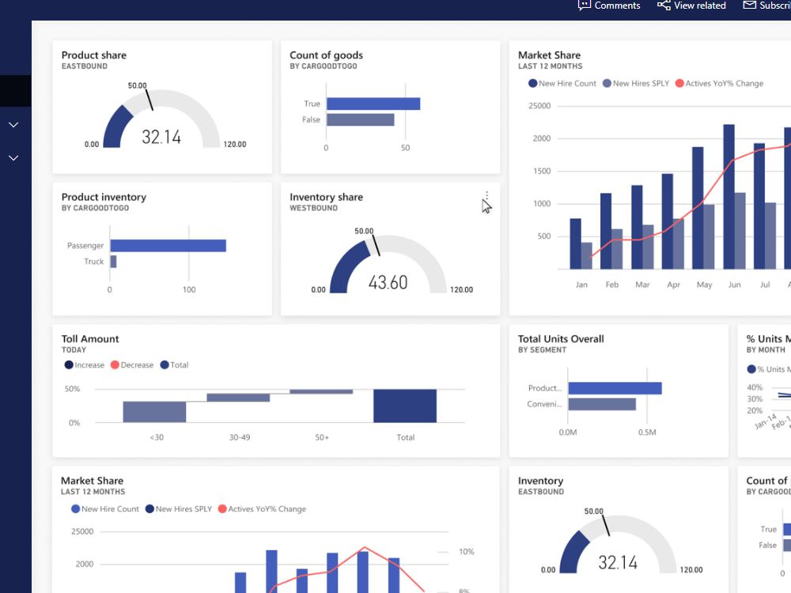Open the Total Units Overall tile
791x593 pixels.
[561, 338]
